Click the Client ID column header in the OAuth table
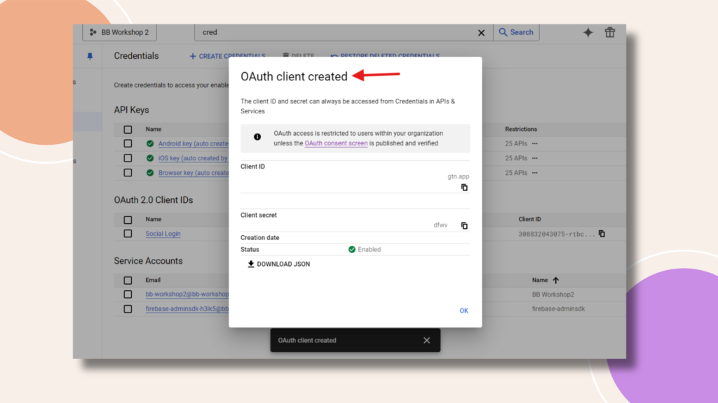Viewport: 718px width, 403px height. [x=530, y=219]
